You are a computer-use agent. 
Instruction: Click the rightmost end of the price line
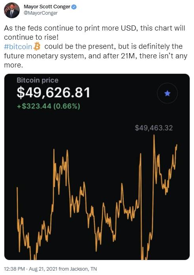tap(177, 145)
